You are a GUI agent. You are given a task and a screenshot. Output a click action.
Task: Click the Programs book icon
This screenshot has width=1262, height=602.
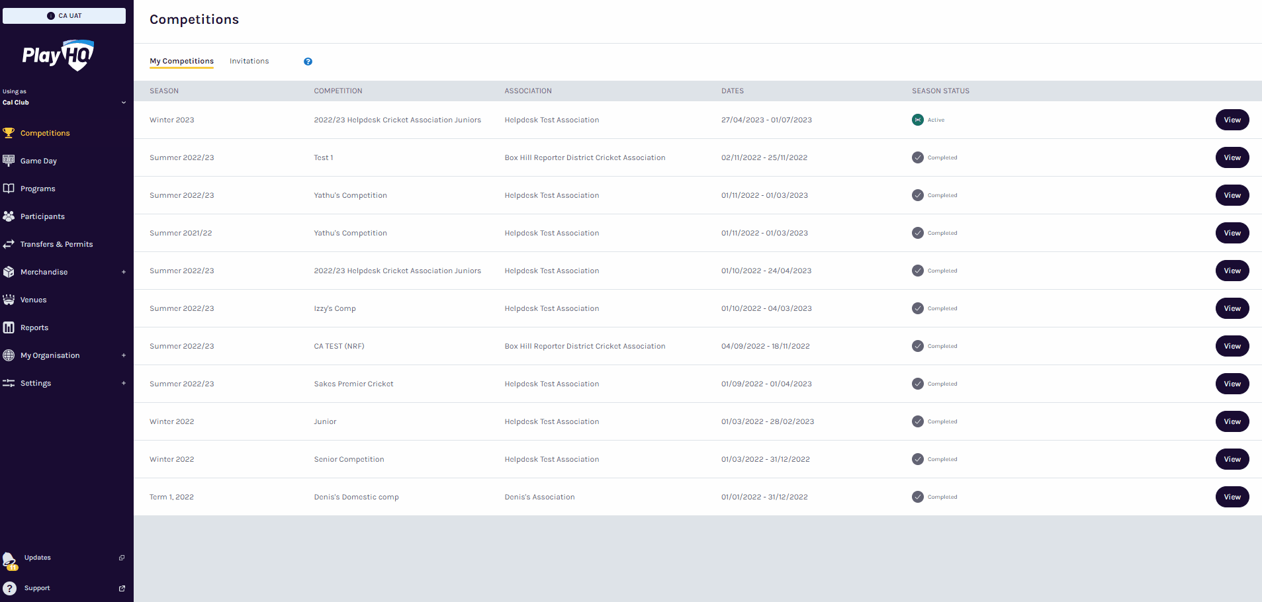pos(9,188)
